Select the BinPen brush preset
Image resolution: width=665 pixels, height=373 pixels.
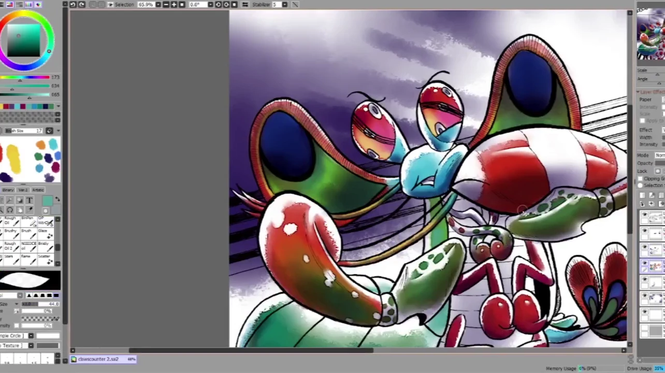[29, 221]
